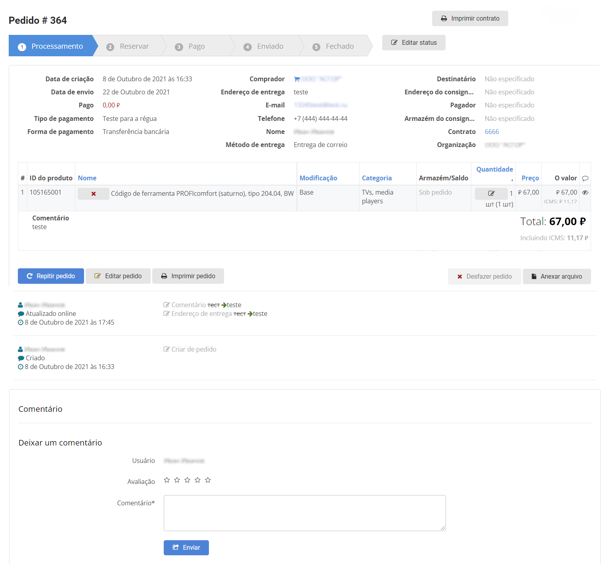Sort table by Preço column header

(x=530, y=178)
